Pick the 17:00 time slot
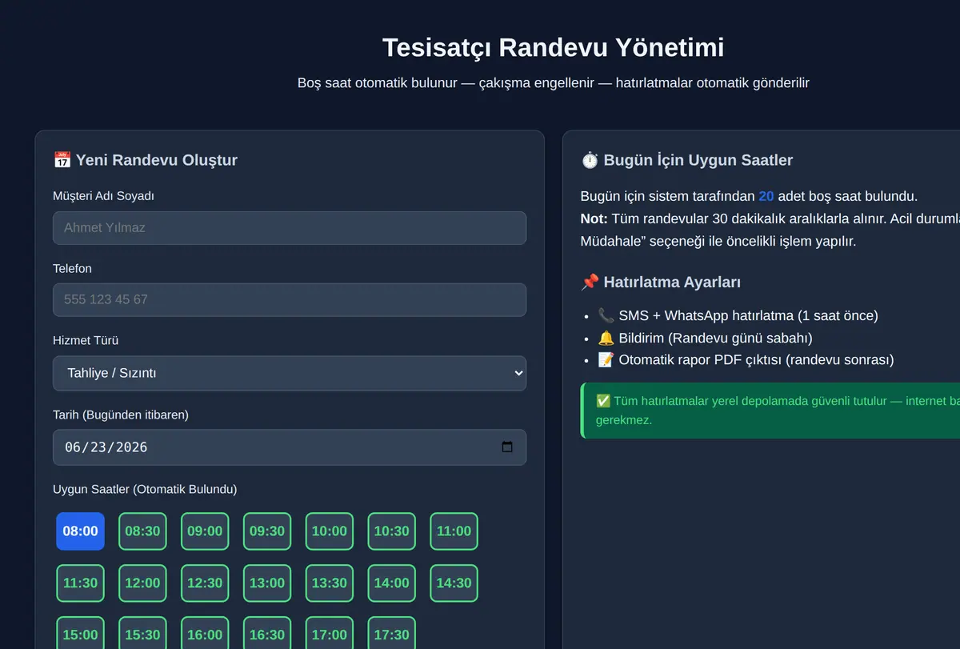Screen dimensions: 960x649 (x=330, y=633)
